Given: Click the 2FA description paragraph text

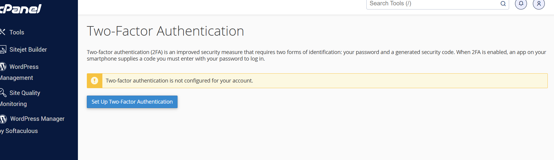Looking at the screenshot, I should 316,55.
